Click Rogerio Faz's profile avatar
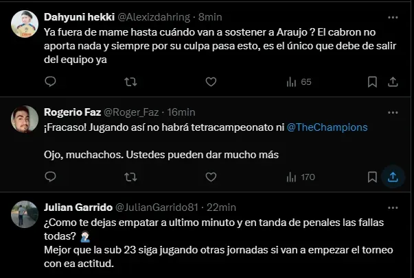Screen dimensions: 414x278 (x=23, y=121)
